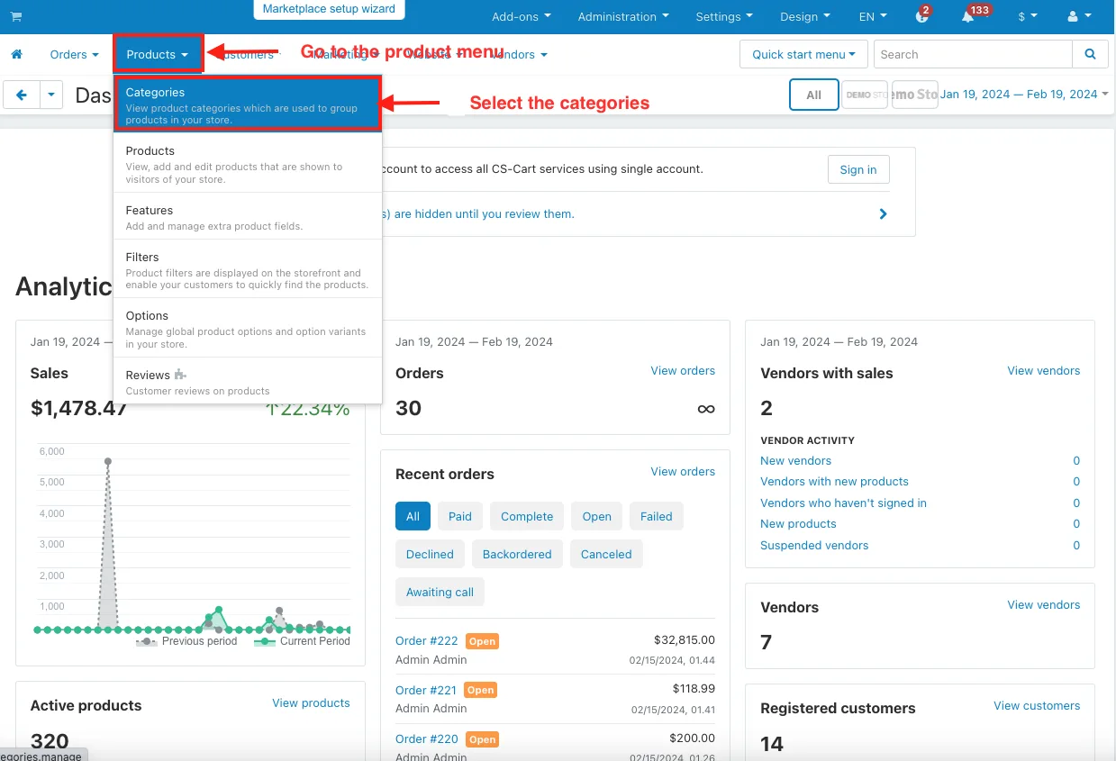The width and height of the screenshot is (1116, 761).
Task: Click the Sign in button
Action: coord(858,169)
